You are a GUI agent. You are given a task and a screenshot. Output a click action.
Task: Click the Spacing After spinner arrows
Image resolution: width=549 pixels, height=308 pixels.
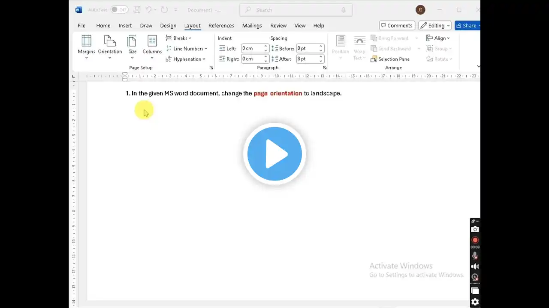[321, 59]
